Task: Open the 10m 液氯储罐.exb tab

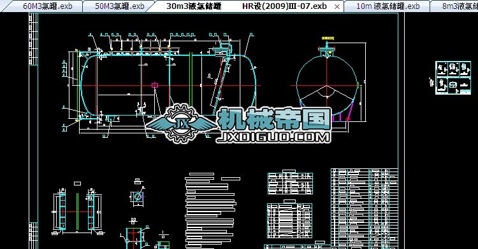Action: pyautogui.click(x=387, y=6)
